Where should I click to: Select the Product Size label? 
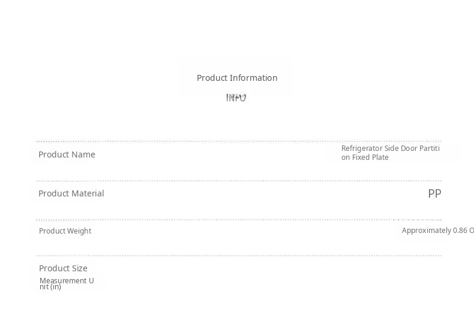click(63, 268)
